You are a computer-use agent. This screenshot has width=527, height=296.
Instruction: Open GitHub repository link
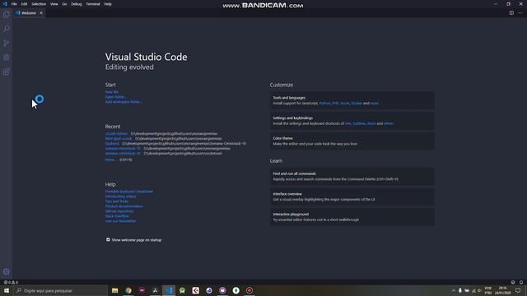pyautogui.click(x=119, y=211)
